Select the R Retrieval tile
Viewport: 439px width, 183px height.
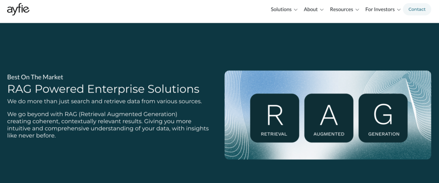pos(274,118)
